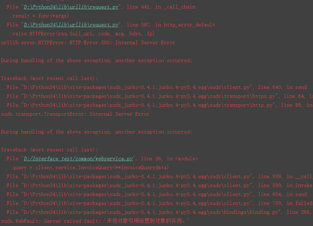The width and height of the screenshot is (313, 226).
Task: Open request.py link at line 587
Action: 71,25
